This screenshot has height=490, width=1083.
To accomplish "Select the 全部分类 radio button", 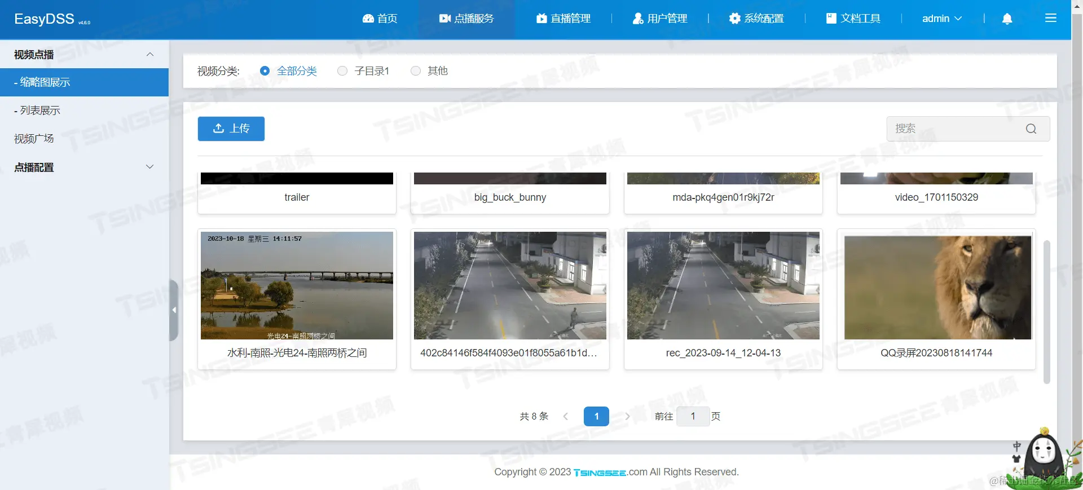I will coord(265,71).
